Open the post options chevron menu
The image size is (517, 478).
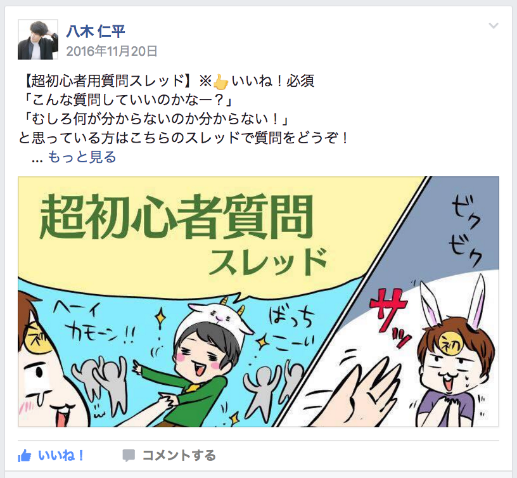point(494,25)
